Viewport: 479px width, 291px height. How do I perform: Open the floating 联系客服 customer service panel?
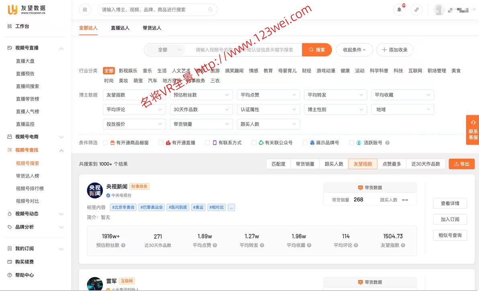(x=473, y=130)
